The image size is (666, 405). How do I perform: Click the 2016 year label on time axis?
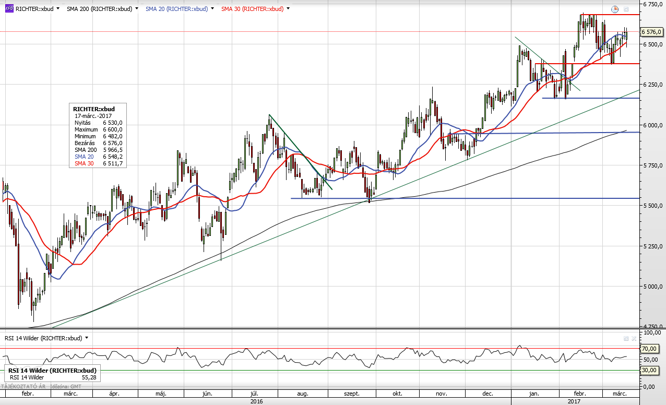(x=256, y=401)
